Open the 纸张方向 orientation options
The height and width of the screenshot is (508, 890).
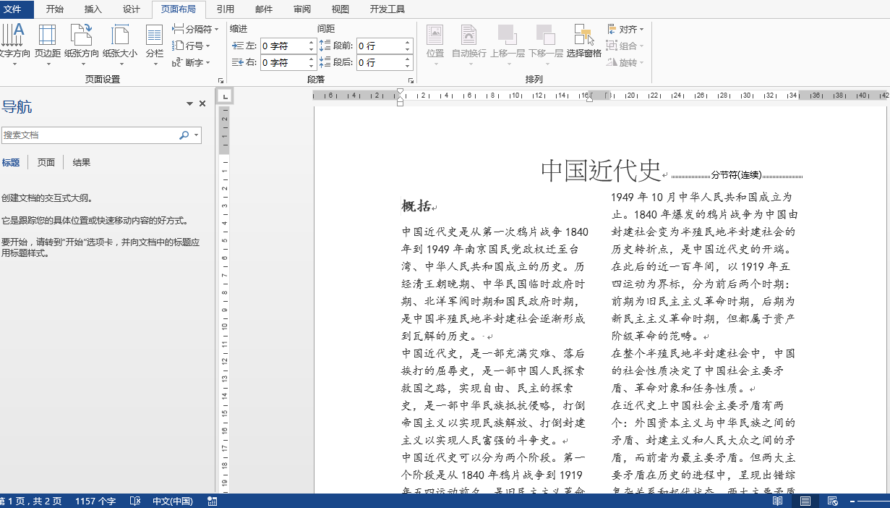[82, 43]
